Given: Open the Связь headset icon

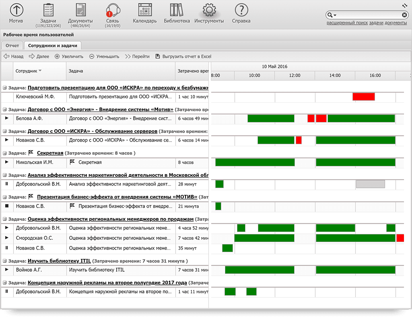Looking at the screenshot, I should pos(113,10).
